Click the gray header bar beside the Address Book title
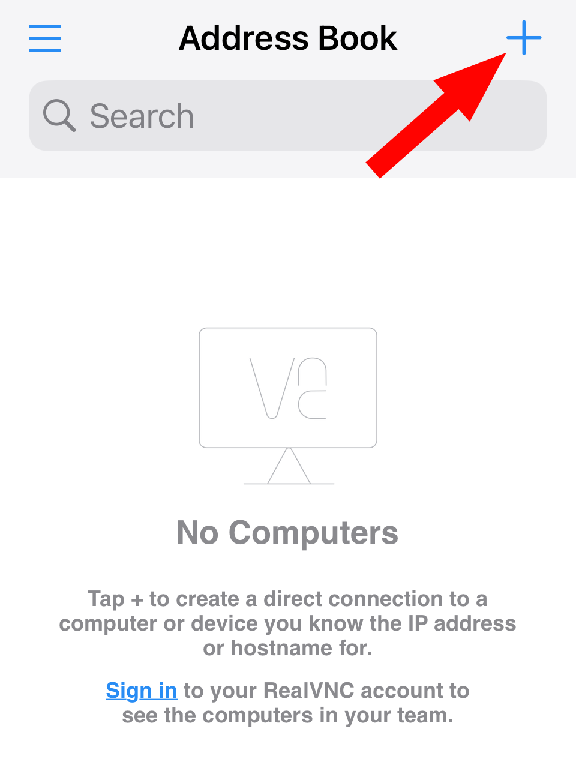Viewport: 576px width, 759px height. [120, 38]
